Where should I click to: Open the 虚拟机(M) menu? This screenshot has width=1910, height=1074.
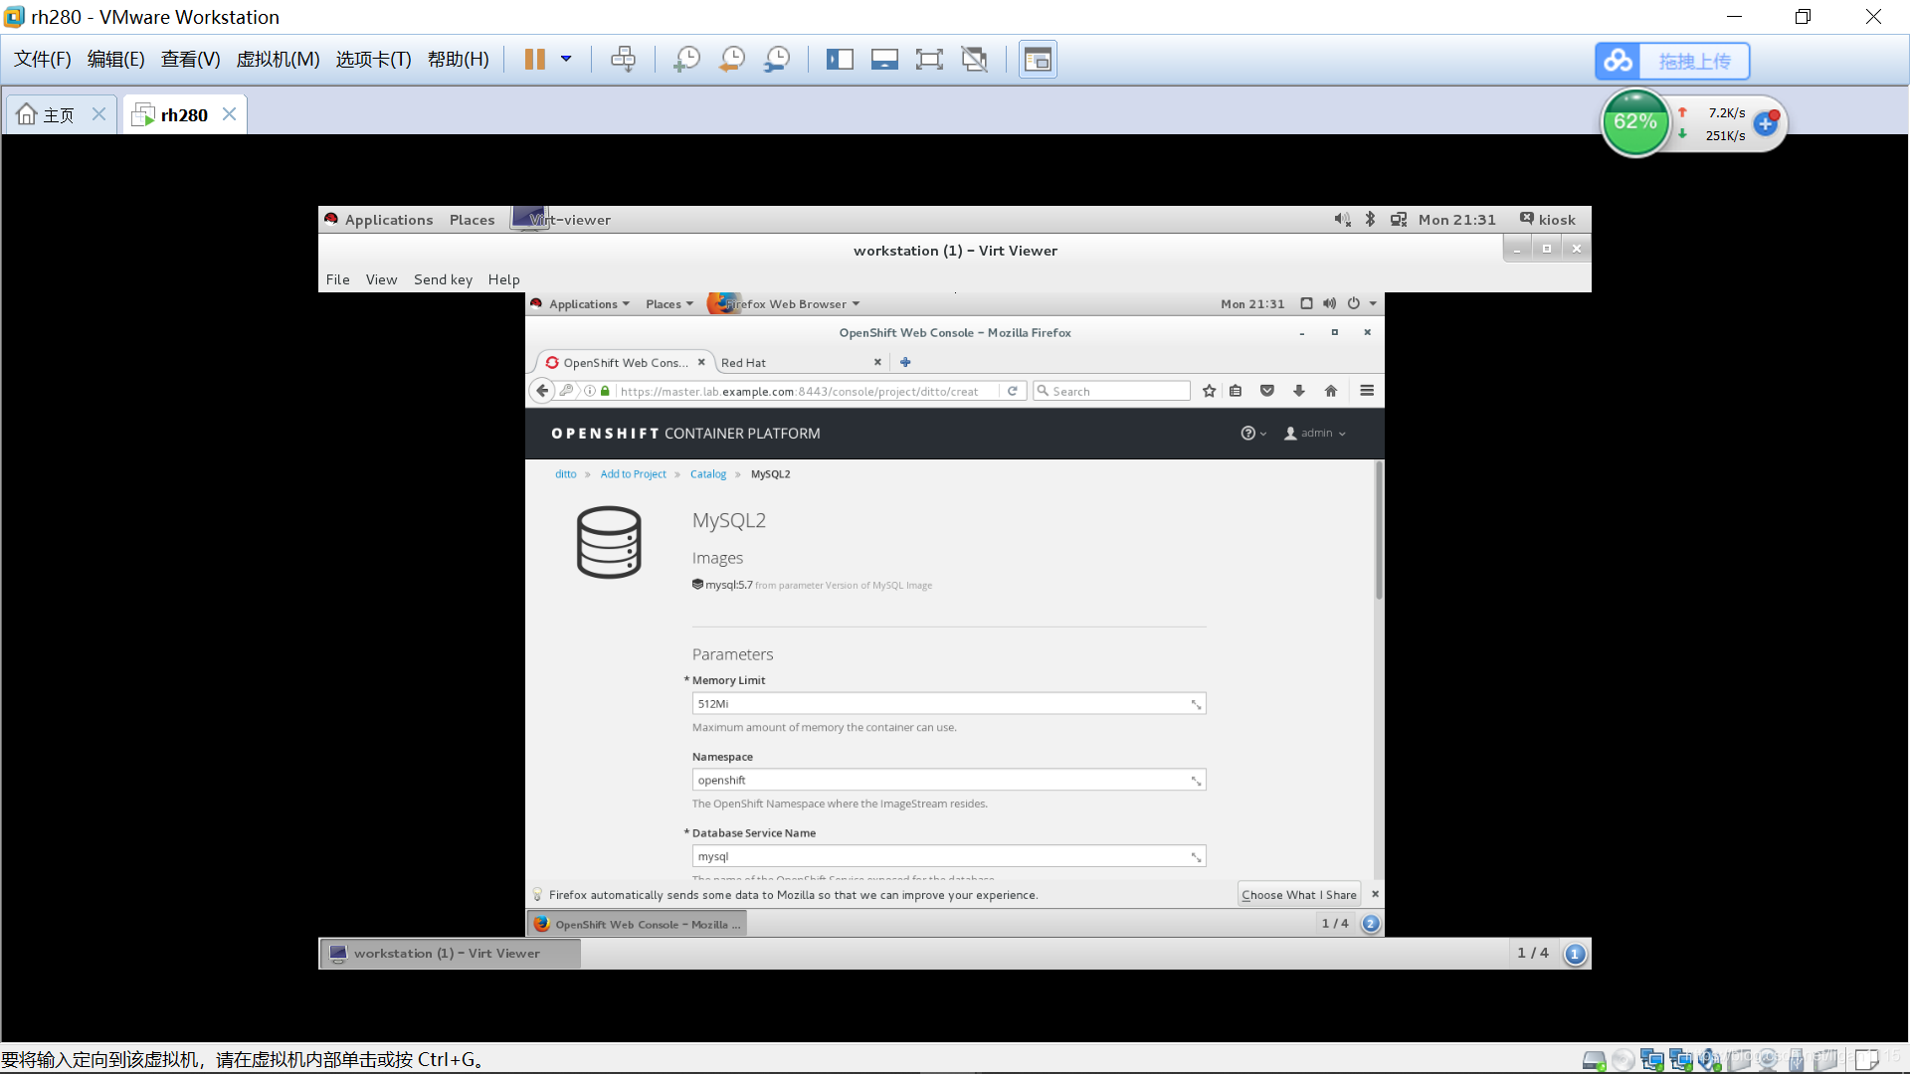pos(278,60)
